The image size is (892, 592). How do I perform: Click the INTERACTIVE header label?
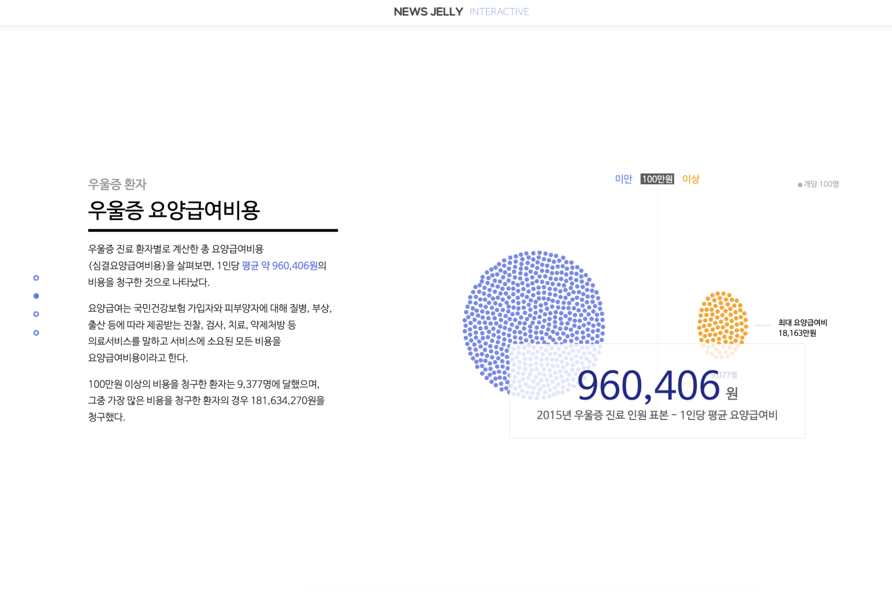click(499, 12)
